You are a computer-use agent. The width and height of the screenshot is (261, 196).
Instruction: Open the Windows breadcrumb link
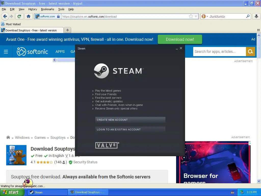(x=22, y=138)
